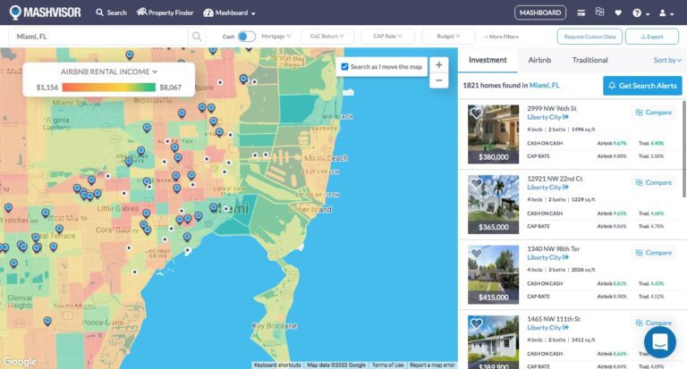Uncheck Search as I move the map
687x369 pixels.
point(345,67)
